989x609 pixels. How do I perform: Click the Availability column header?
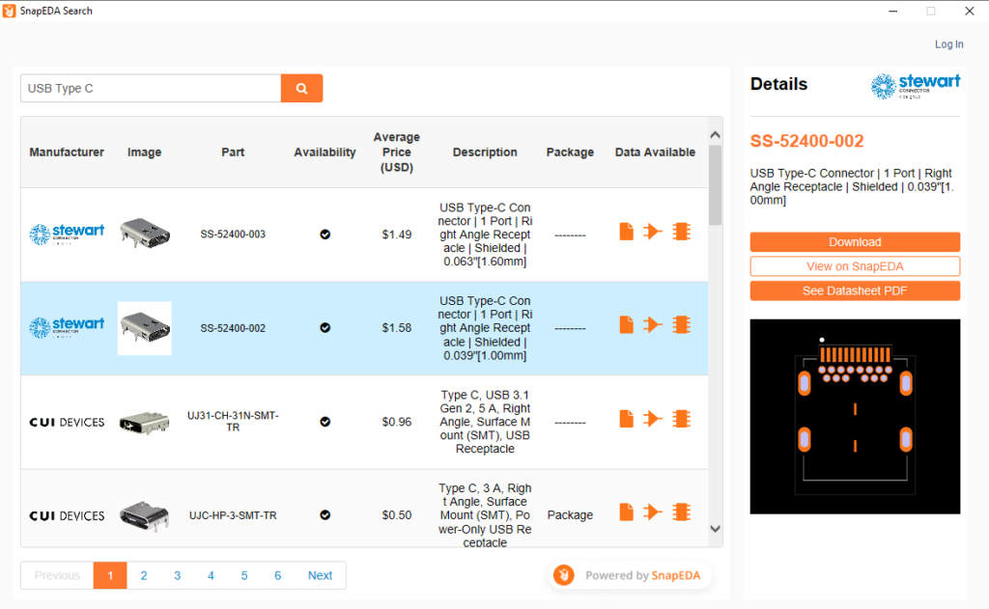coord(325,152)
